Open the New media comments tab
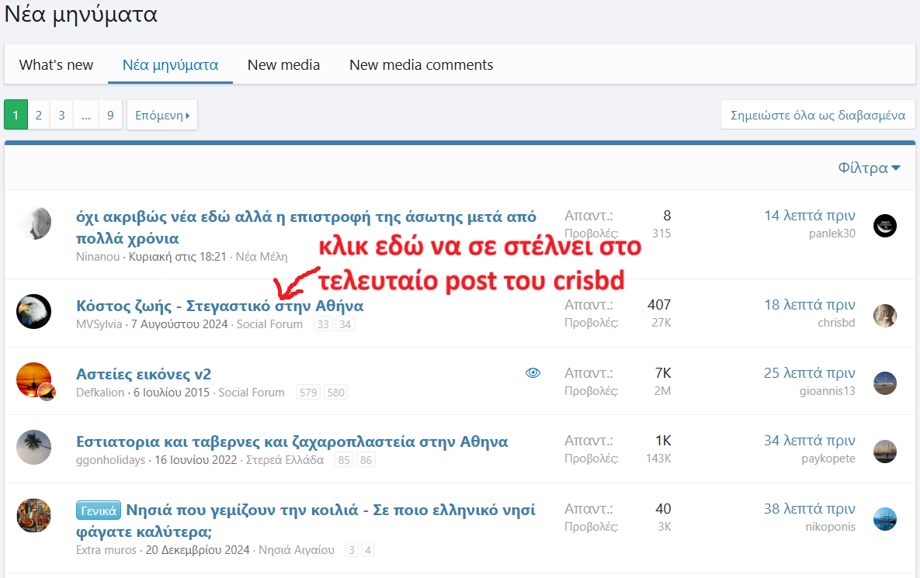 (421, 65)
